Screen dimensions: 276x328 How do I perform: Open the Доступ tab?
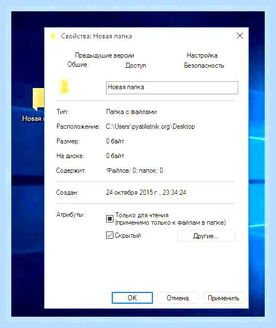[135, 65]
